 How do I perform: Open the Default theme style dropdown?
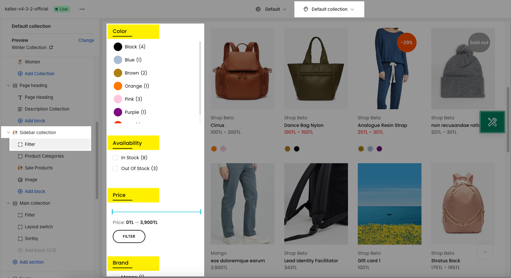point(271,9)
